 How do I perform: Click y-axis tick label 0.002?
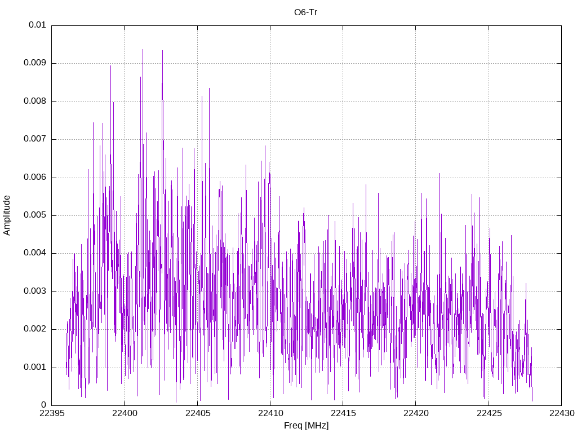(35, 329)
